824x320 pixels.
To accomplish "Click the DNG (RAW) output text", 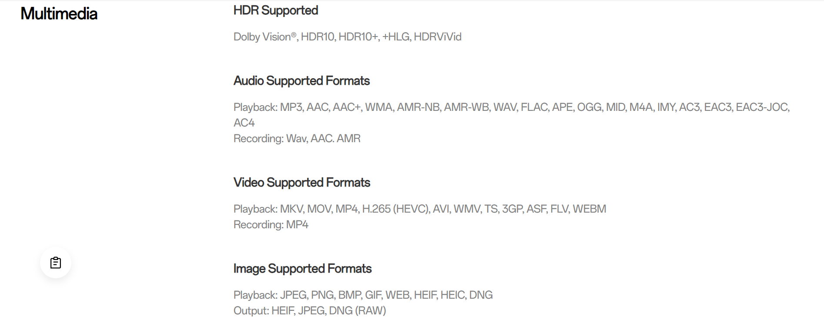I will [x=358, y=311].
